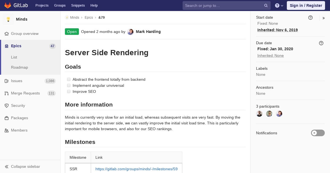Open the Epics List view
Image resolution: width=330 pixels, height=173 pixels.
[14, 57]
